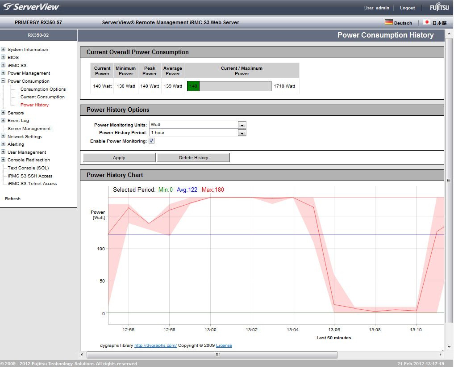Click the Apply button
This screenshot has width=454, height=367.
coord(119,157)
